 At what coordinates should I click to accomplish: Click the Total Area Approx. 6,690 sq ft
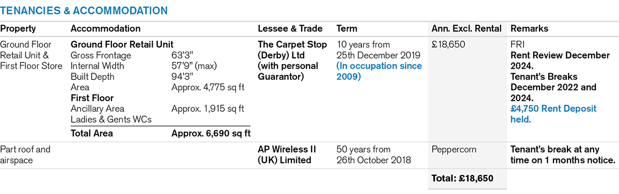click(x=160, y=134)
